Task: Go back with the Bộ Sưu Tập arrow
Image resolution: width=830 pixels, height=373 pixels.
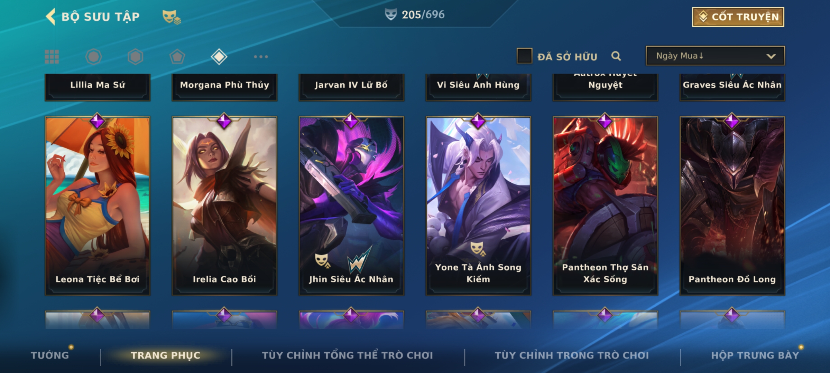Action: [x=50, y=17]
